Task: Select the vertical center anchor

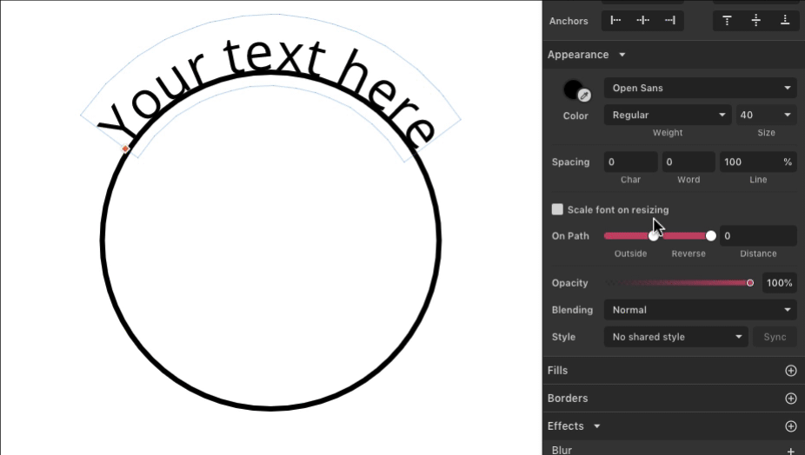Action: 756,21
